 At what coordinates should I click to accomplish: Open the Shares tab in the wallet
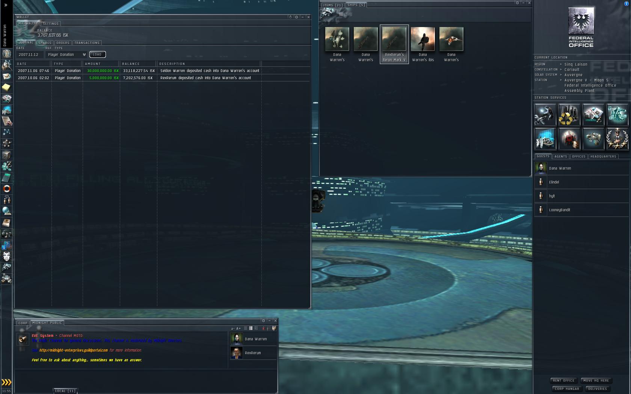click(x=45, y=43)
